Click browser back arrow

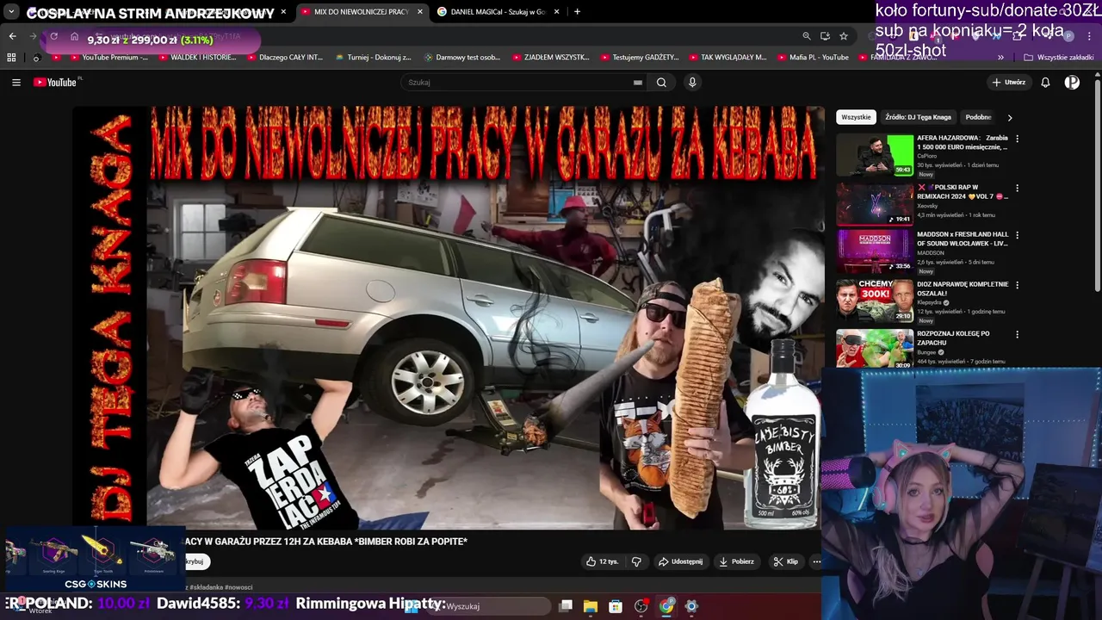pos(12,36)
